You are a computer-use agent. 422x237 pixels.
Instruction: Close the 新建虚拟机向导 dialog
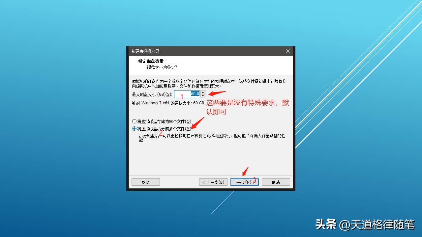[x=287, y=51]
